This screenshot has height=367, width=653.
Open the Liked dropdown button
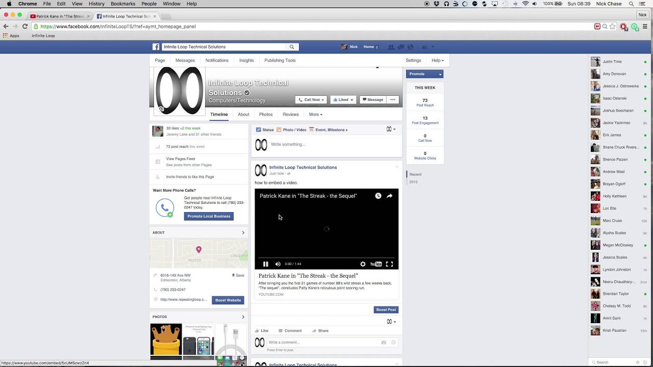click(x=343, y=100)
